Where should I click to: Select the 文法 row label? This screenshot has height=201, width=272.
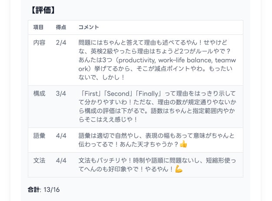point(39,161)
